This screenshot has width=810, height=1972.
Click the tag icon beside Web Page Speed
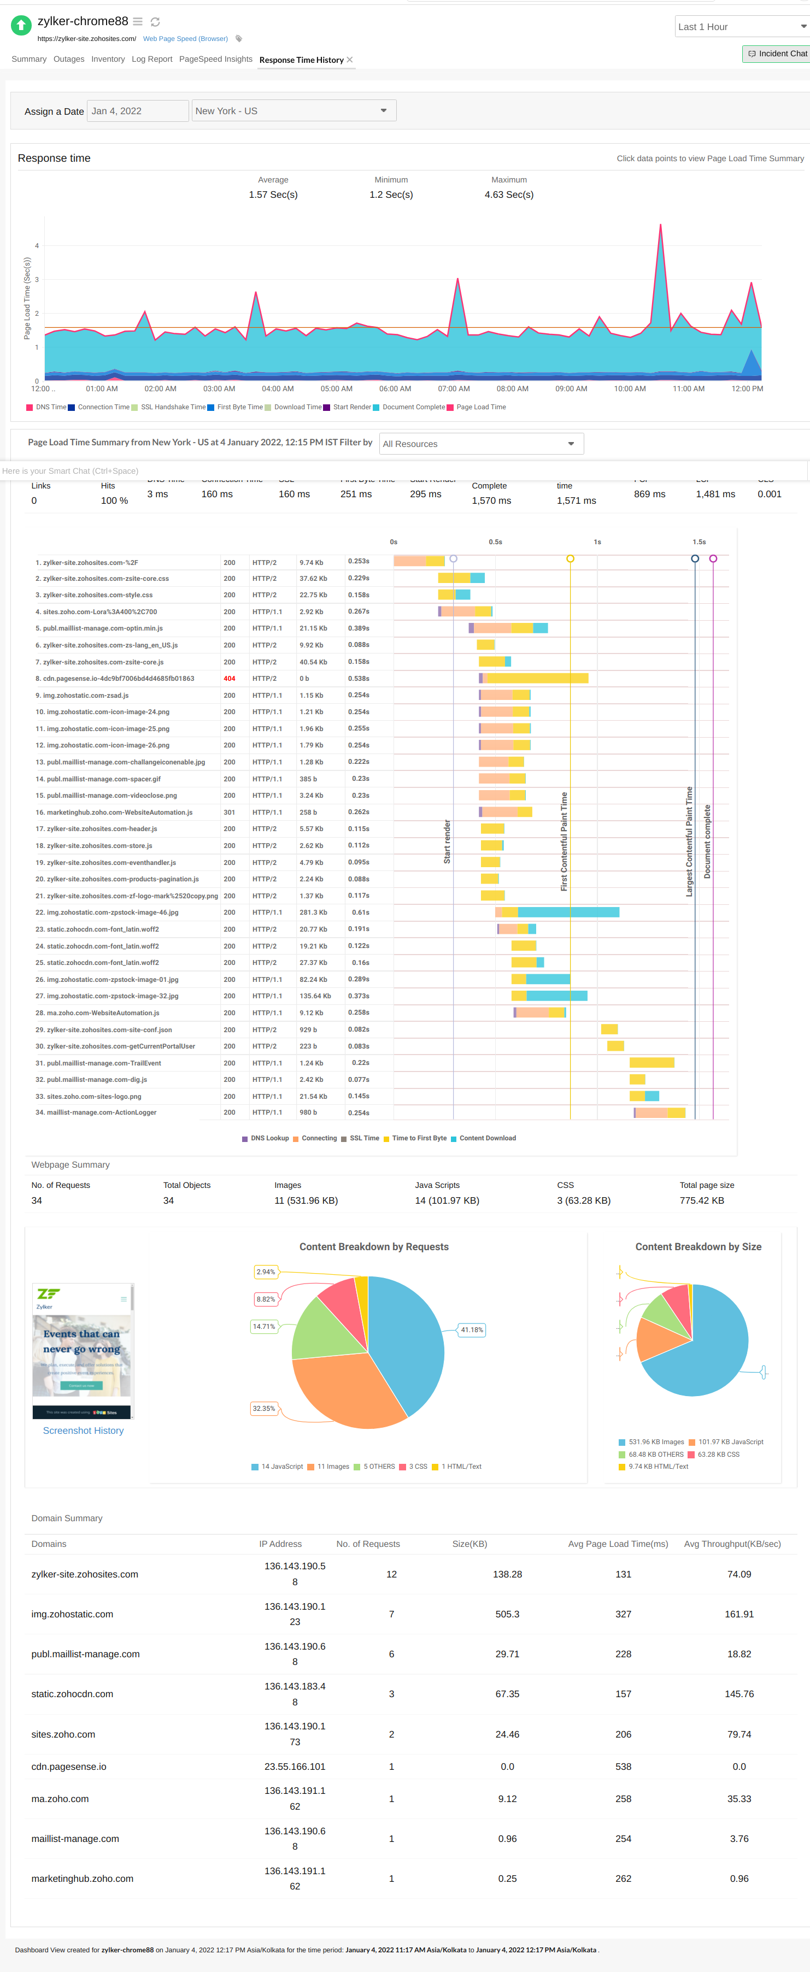239,38
